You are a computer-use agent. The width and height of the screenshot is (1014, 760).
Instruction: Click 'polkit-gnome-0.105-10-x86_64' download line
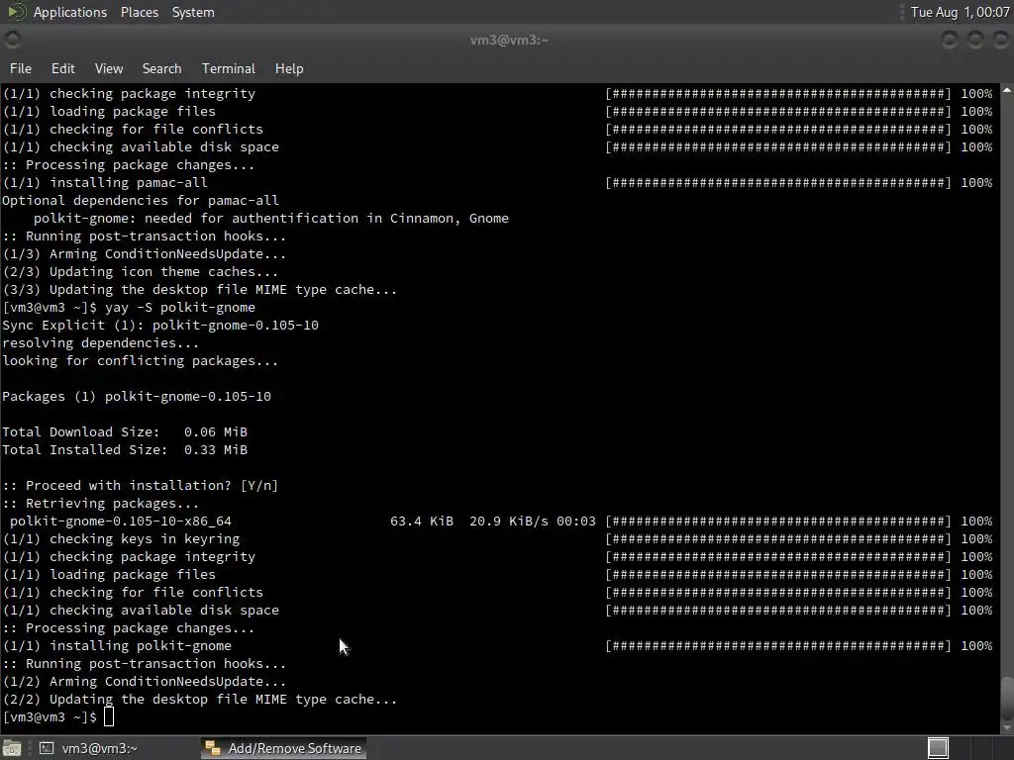tap(120, 521)
